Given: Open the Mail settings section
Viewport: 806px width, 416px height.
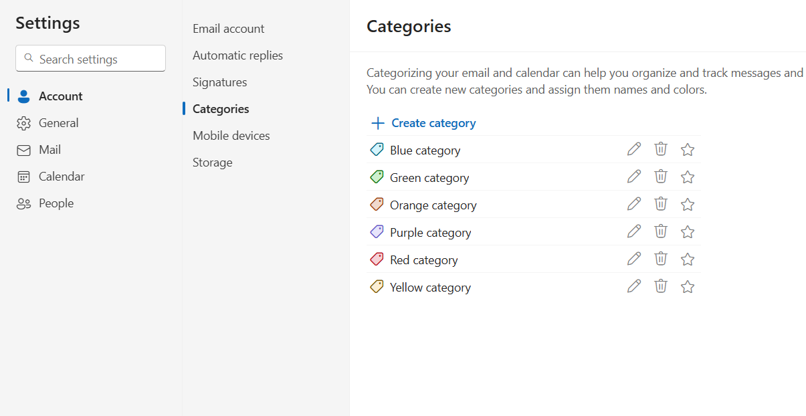Looking at the screenshot, I should point(49,150).
